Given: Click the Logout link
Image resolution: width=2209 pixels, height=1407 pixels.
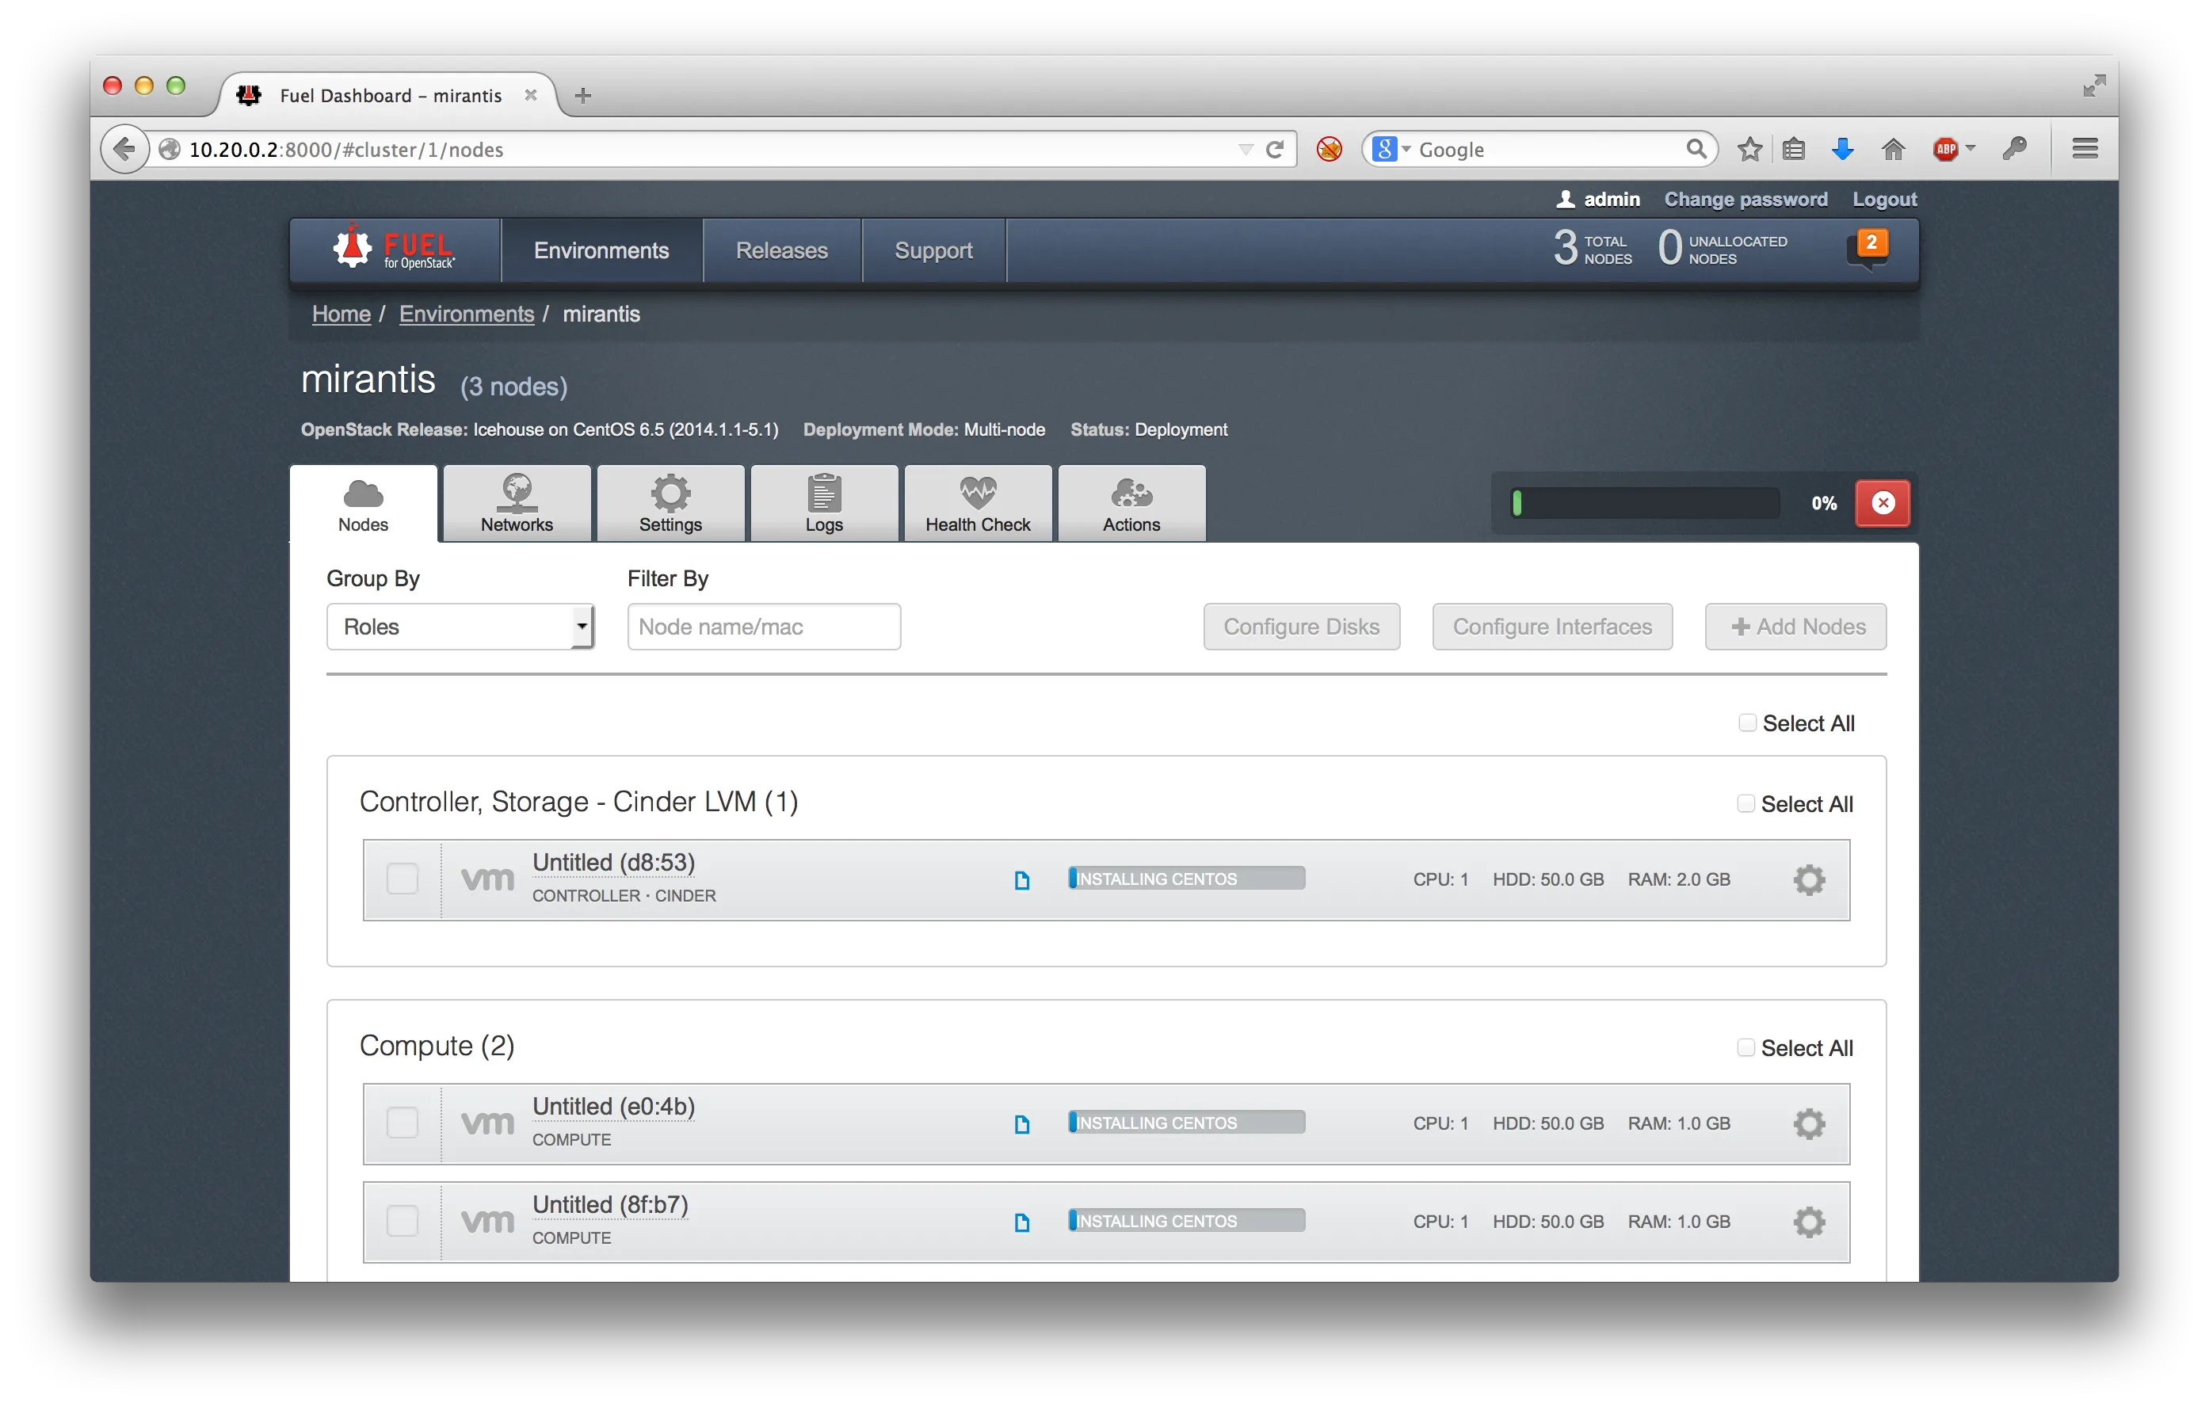Looking at the screenshot, I should click(x=1883, y=199).
